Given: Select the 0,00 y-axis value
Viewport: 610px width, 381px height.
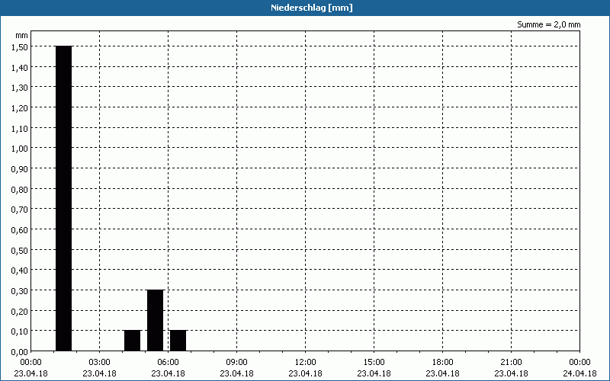Looking at the screenshot, I should point(20,352).
